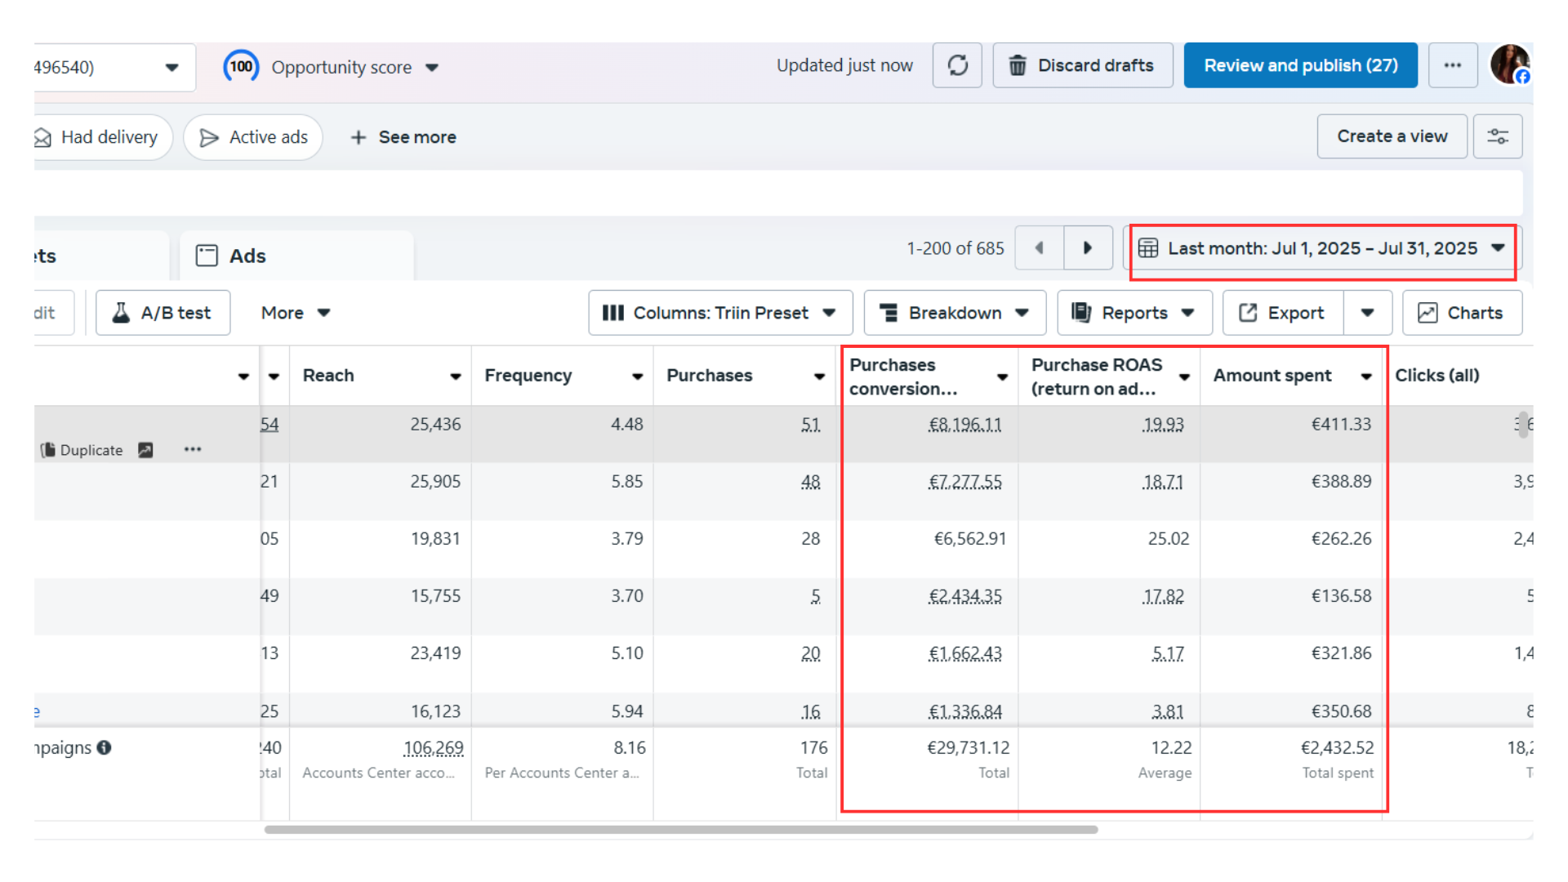Go to next page of results
Screen dimensions: 1568x882
coord(1088,247)
